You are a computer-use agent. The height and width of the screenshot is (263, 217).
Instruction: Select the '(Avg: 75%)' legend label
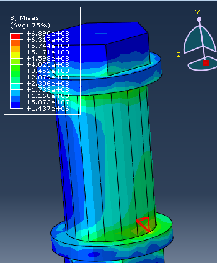[30, 25]
